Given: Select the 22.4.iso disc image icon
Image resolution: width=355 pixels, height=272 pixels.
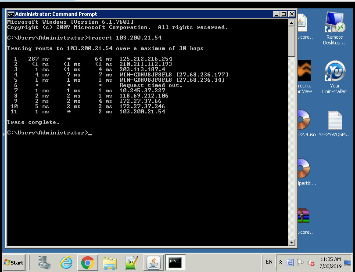Looking at the screenshot, I should coord(307,123).
